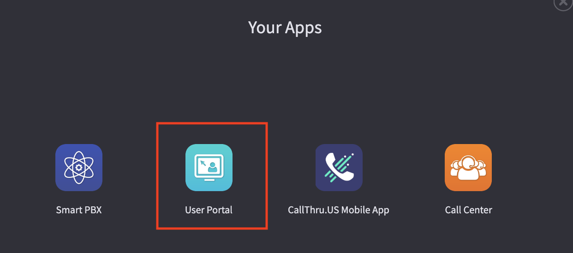This screenshot has width=573, height=253.
Task: Launch the User Portal app icon
Action: 209,168
